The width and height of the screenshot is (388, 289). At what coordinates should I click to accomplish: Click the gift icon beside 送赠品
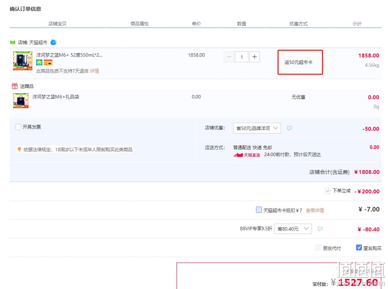15,86
